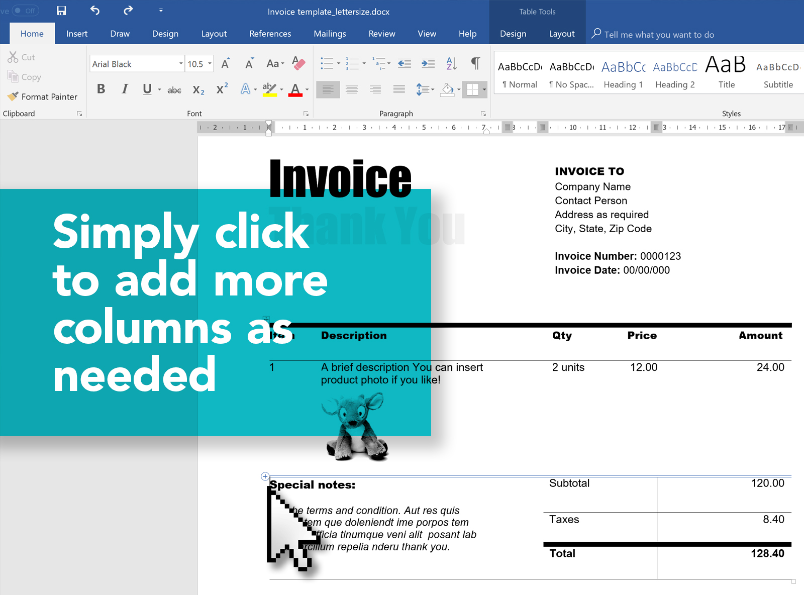The image size is (804, 595).
Task: Redo the last action
Action: click(x=128, y=10)
